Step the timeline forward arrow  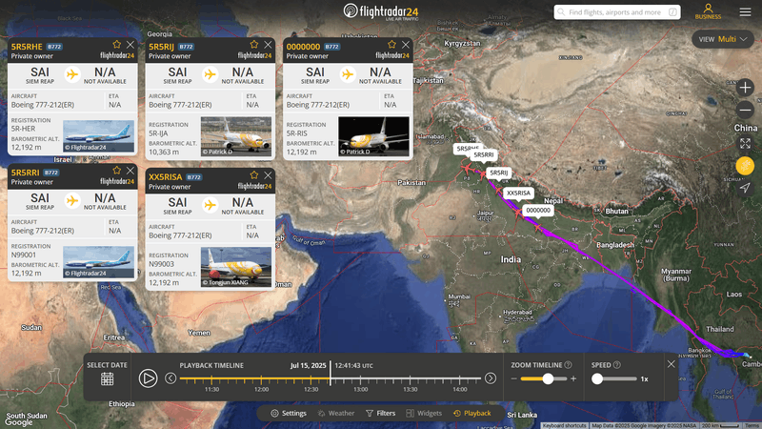coord(491,378)
